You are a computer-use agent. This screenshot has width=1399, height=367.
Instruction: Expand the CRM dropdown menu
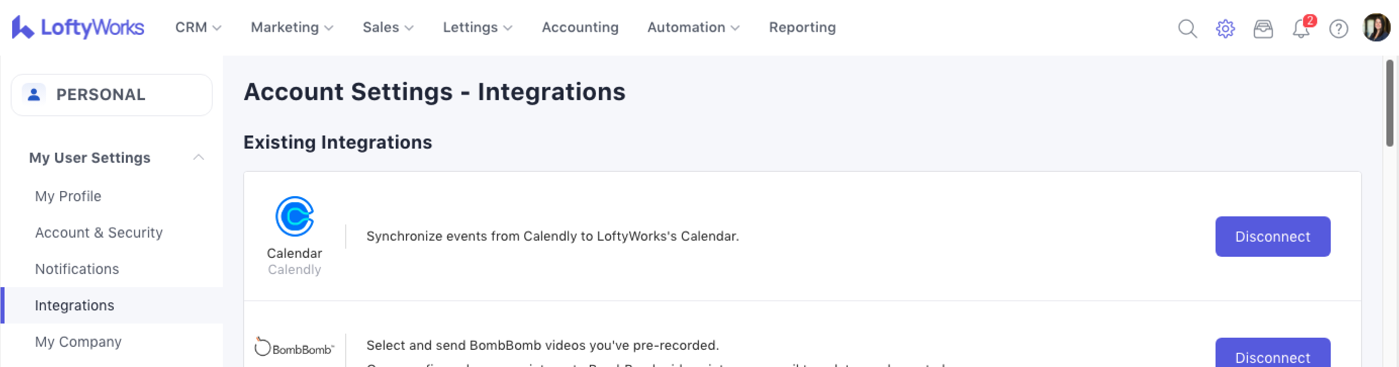[x=198, y=27]
